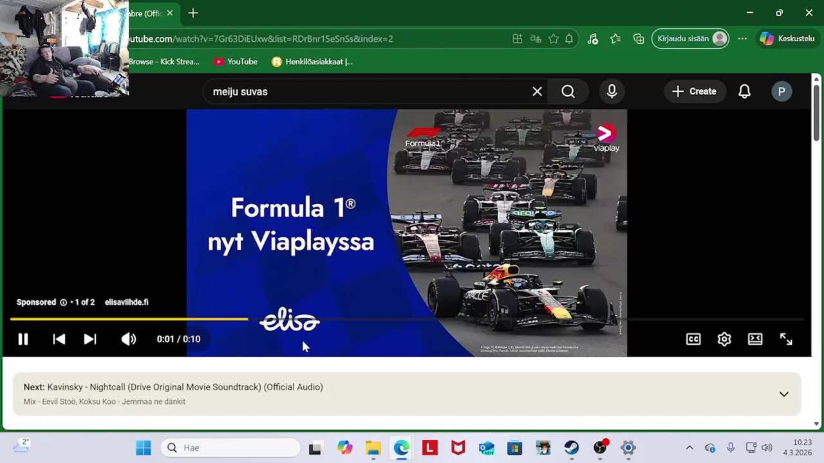Open the account avatar P menu
The image size is (824, 463).
[x=782, y=91]
